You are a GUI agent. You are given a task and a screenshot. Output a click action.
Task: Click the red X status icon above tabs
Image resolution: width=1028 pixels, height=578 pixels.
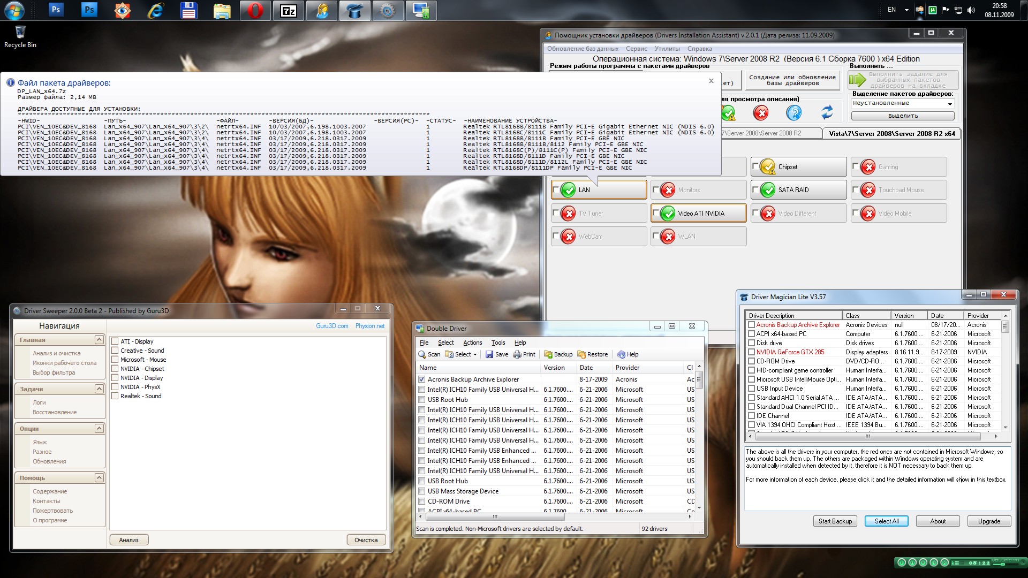click(760, 112)
